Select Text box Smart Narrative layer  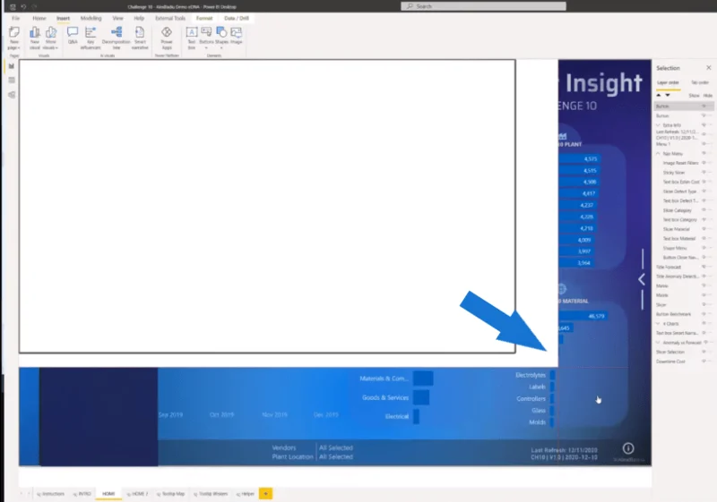pyautogui.click(x=678, y=333)
